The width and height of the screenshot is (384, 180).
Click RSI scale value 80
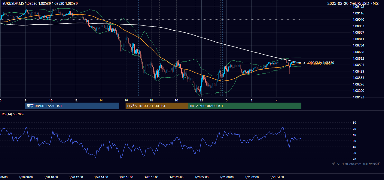coord(354,123)
